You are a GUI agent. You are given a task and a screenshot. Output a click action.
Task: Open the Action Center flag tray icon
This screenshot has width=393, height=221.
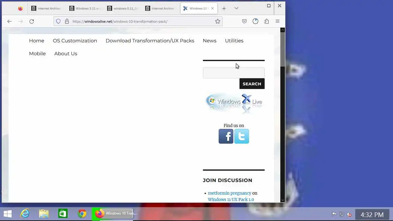(x=334, y=215)
